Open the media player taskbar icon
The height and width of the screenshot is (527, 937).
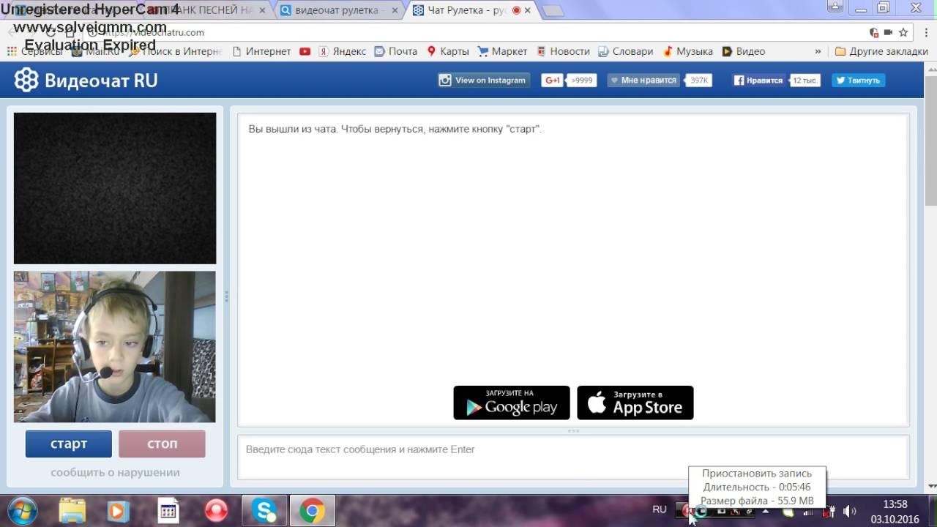click(x=118, y=510)
